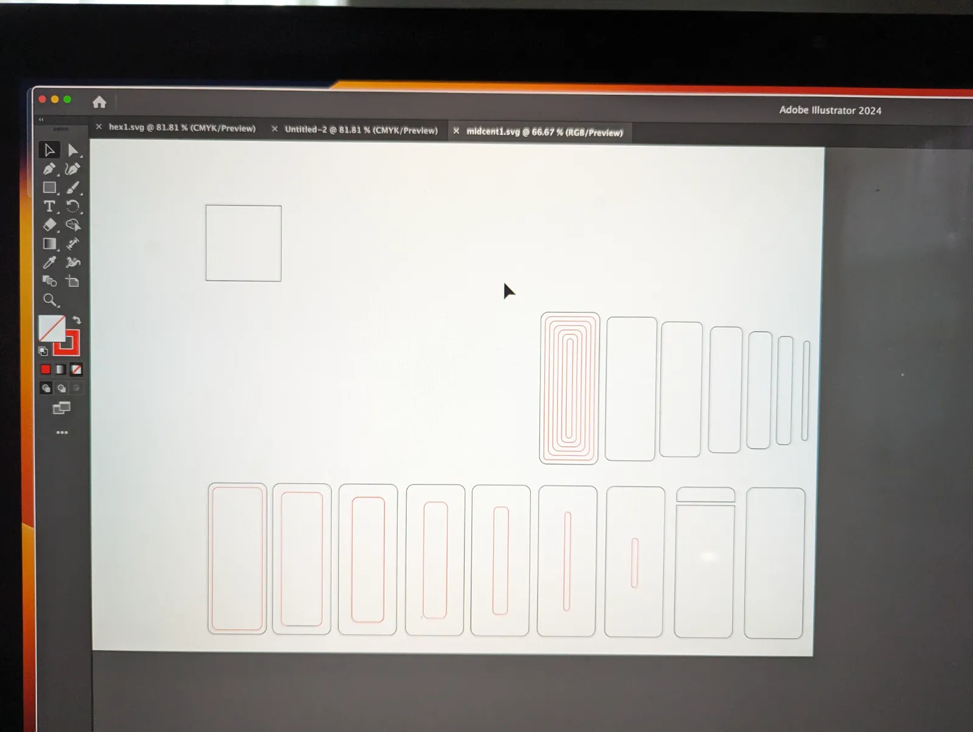Screen dimensions: 973x732
Task: Select the Dimension tool beside Gradient
Action: click(73, 244)
